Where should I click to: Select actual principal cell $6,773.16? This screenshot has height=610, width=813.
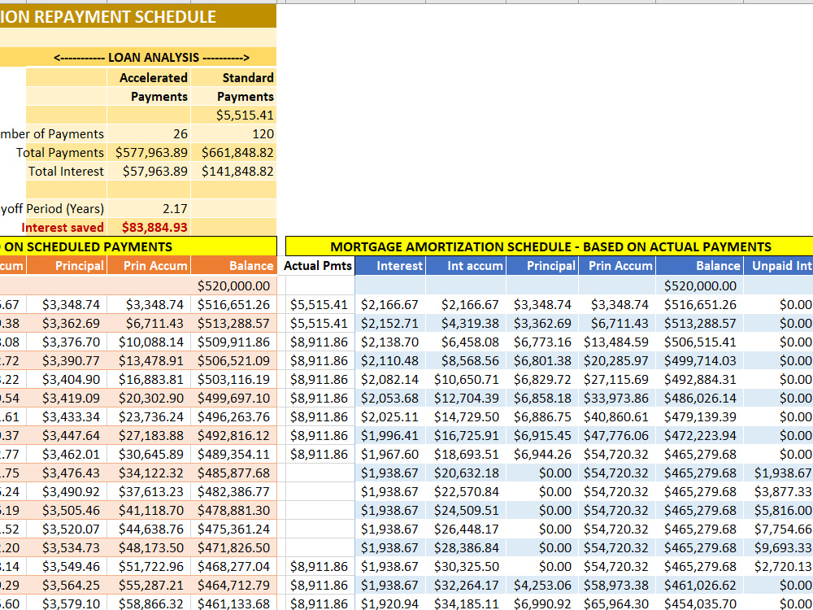pyautogui.click(x=542, y=342)
